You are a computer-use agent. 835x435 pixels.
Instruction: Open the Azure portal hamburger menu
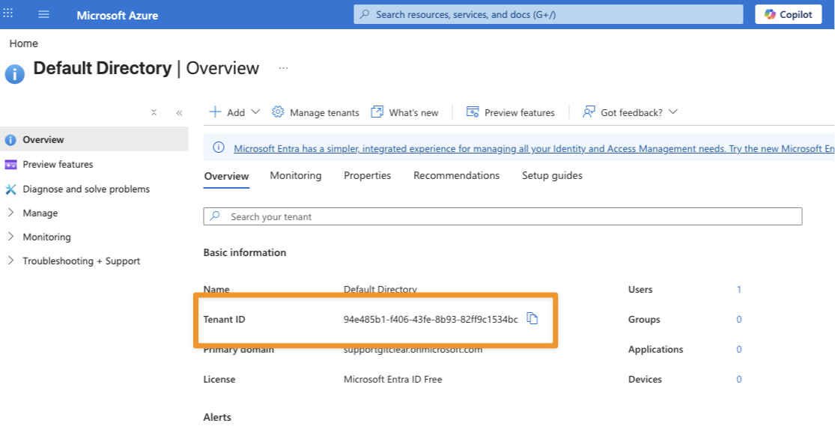pos(43,15)
